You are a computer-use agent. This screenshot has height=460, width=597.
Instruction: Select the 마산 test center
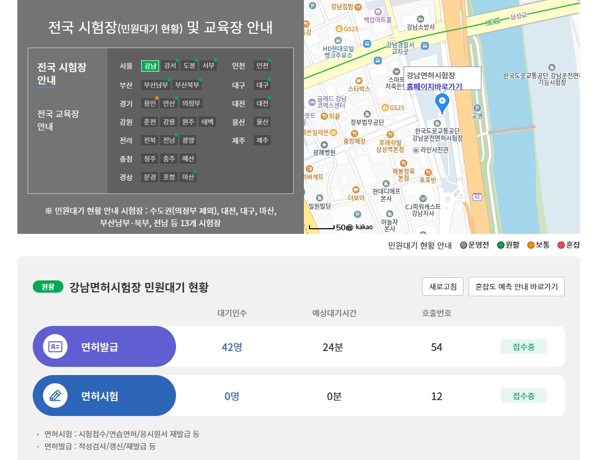(188, 177)
